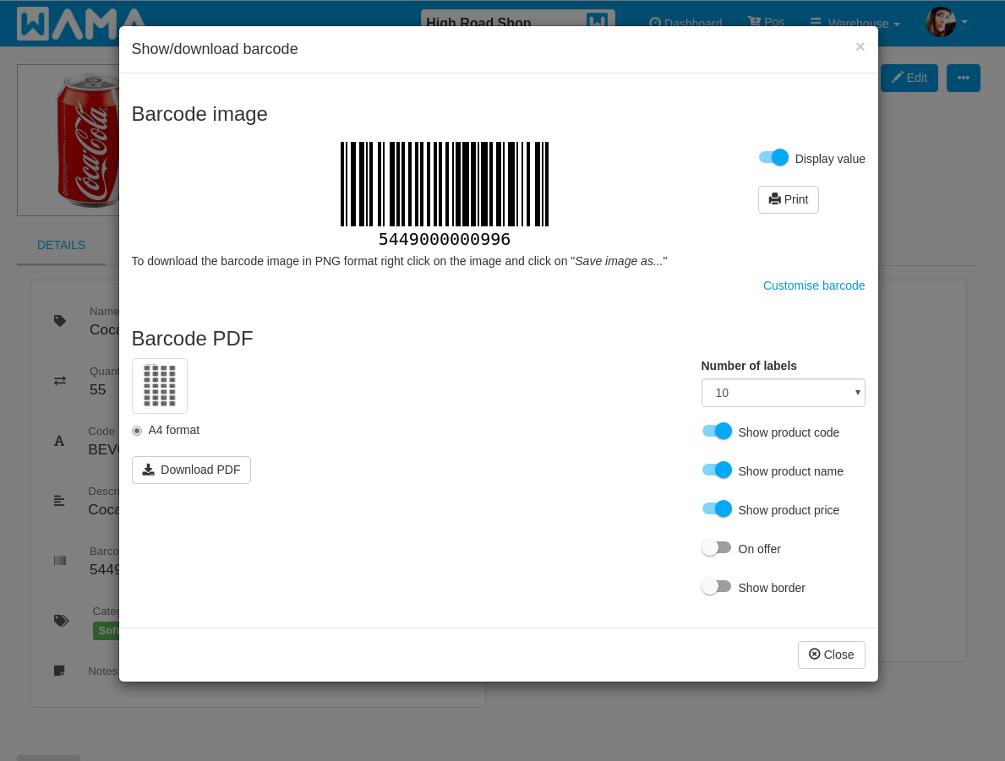This screenshot has height=761, width=1005.
Task: Enable the On offer switch
Action: point(717,548)
